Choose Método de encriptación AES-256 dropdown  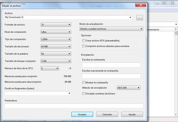pos(128,88)
